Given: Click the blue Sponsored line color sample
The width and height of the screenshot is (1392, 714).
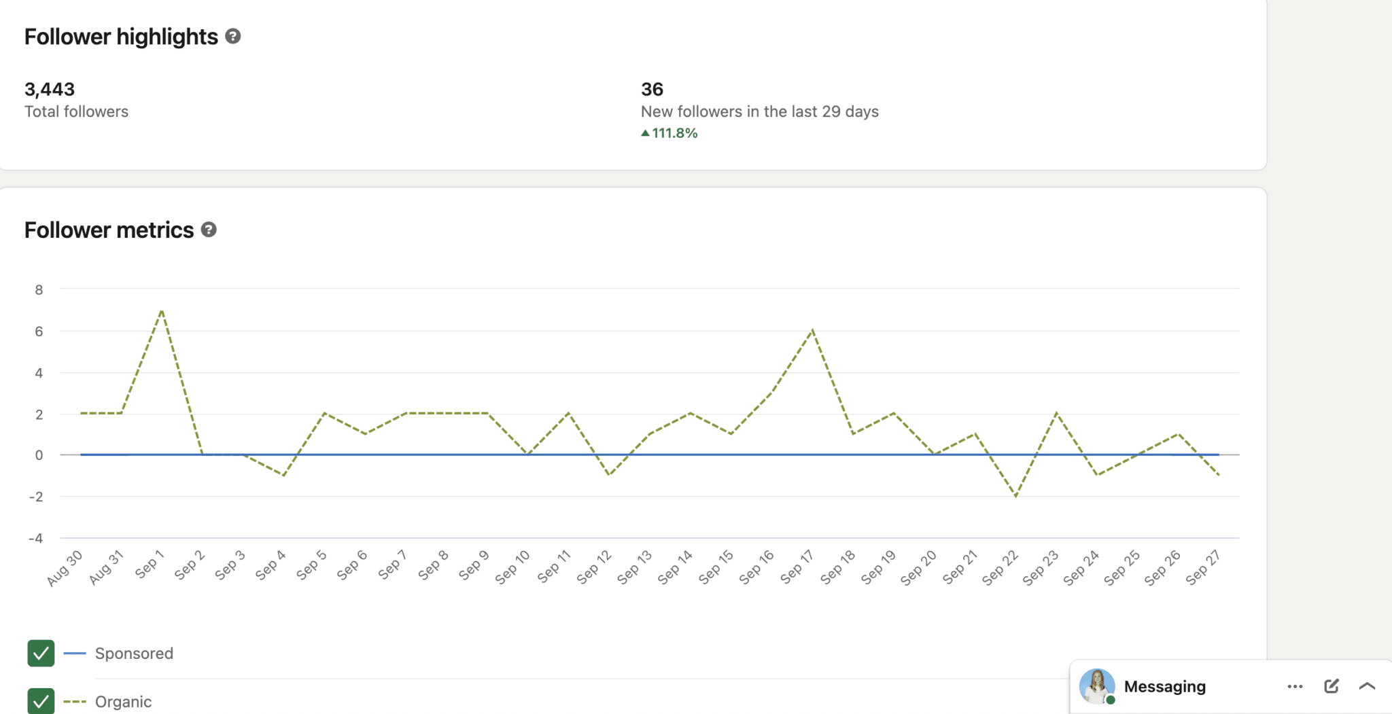Looking at the screenshot, I should (x=74, y=653).
